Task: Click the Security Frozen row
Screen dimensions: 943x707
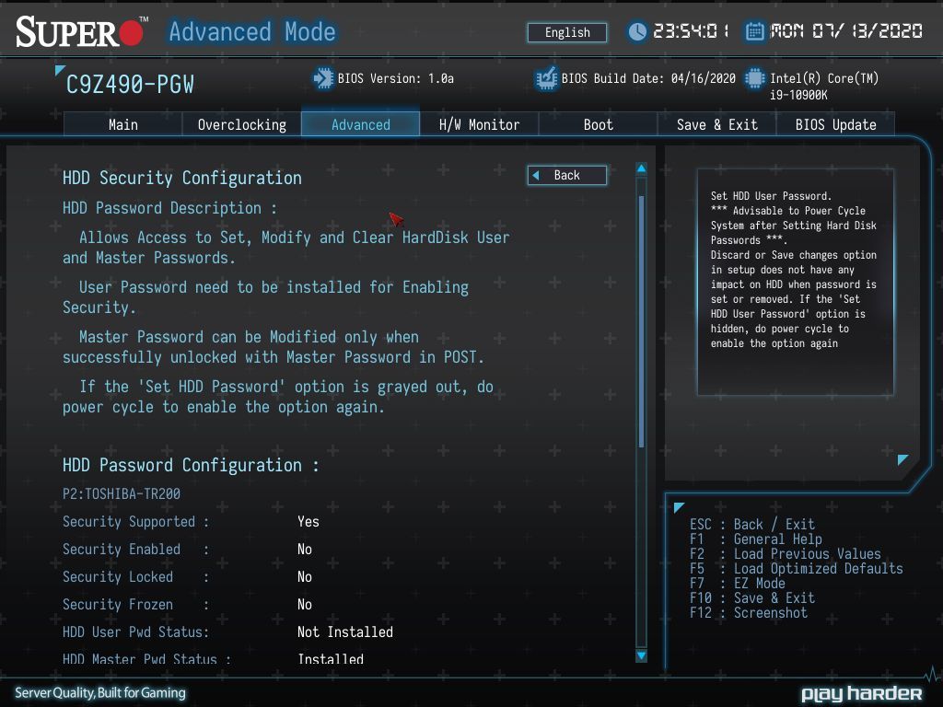Action: pyautogui.click(x=188, y=604)
